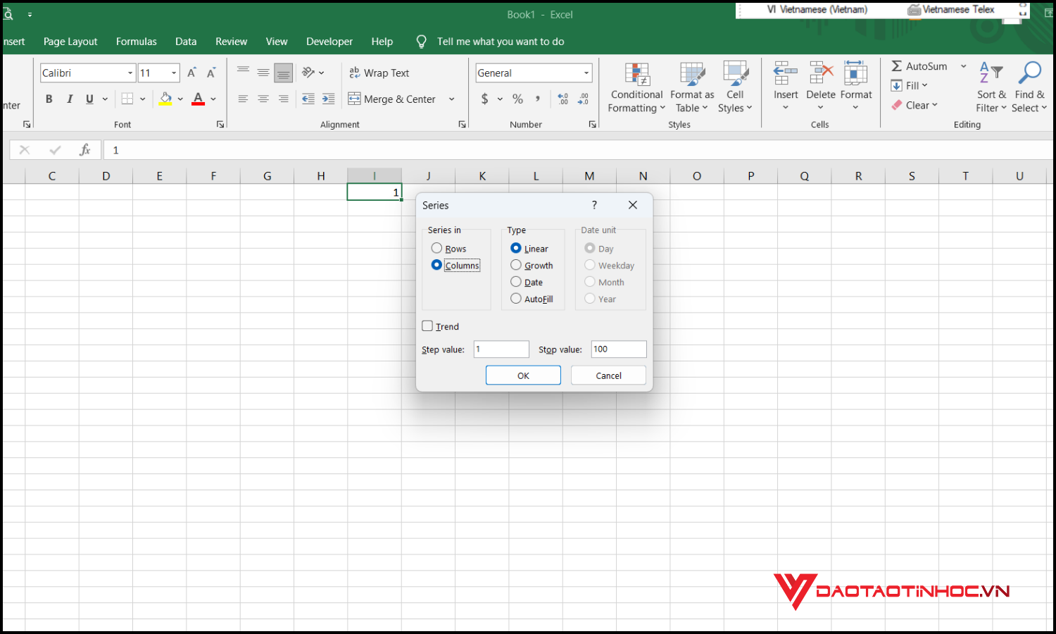Select the Percent Style number format
Viewport: 1056px width, 634px height.
[517, 99]
